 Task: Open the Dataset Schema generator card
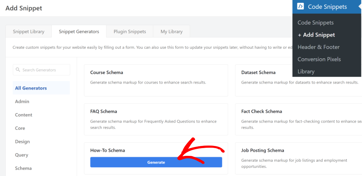tap(298, 80)
